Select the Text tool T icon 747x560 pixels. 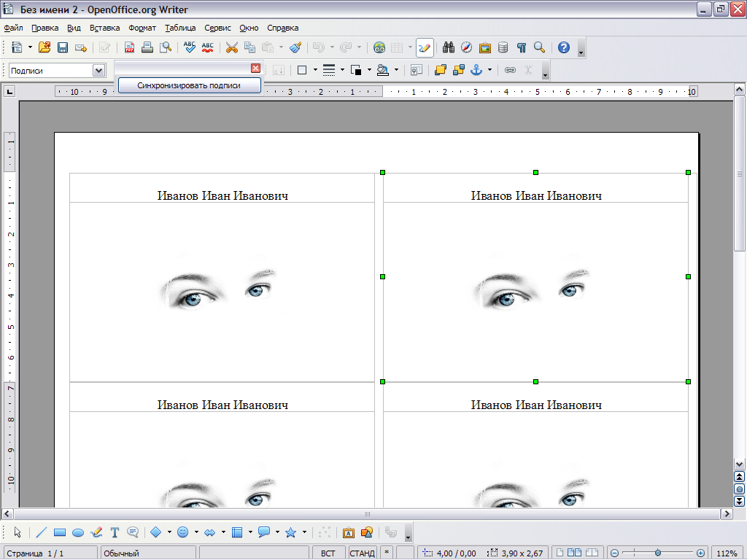click(x=115, y=532)
